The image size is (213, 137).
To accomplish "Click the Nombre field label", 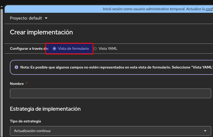I will [x=17, y=84].
